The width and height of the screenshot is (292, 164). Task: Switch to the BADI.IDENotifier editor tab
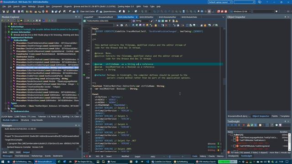coord(146,17)
